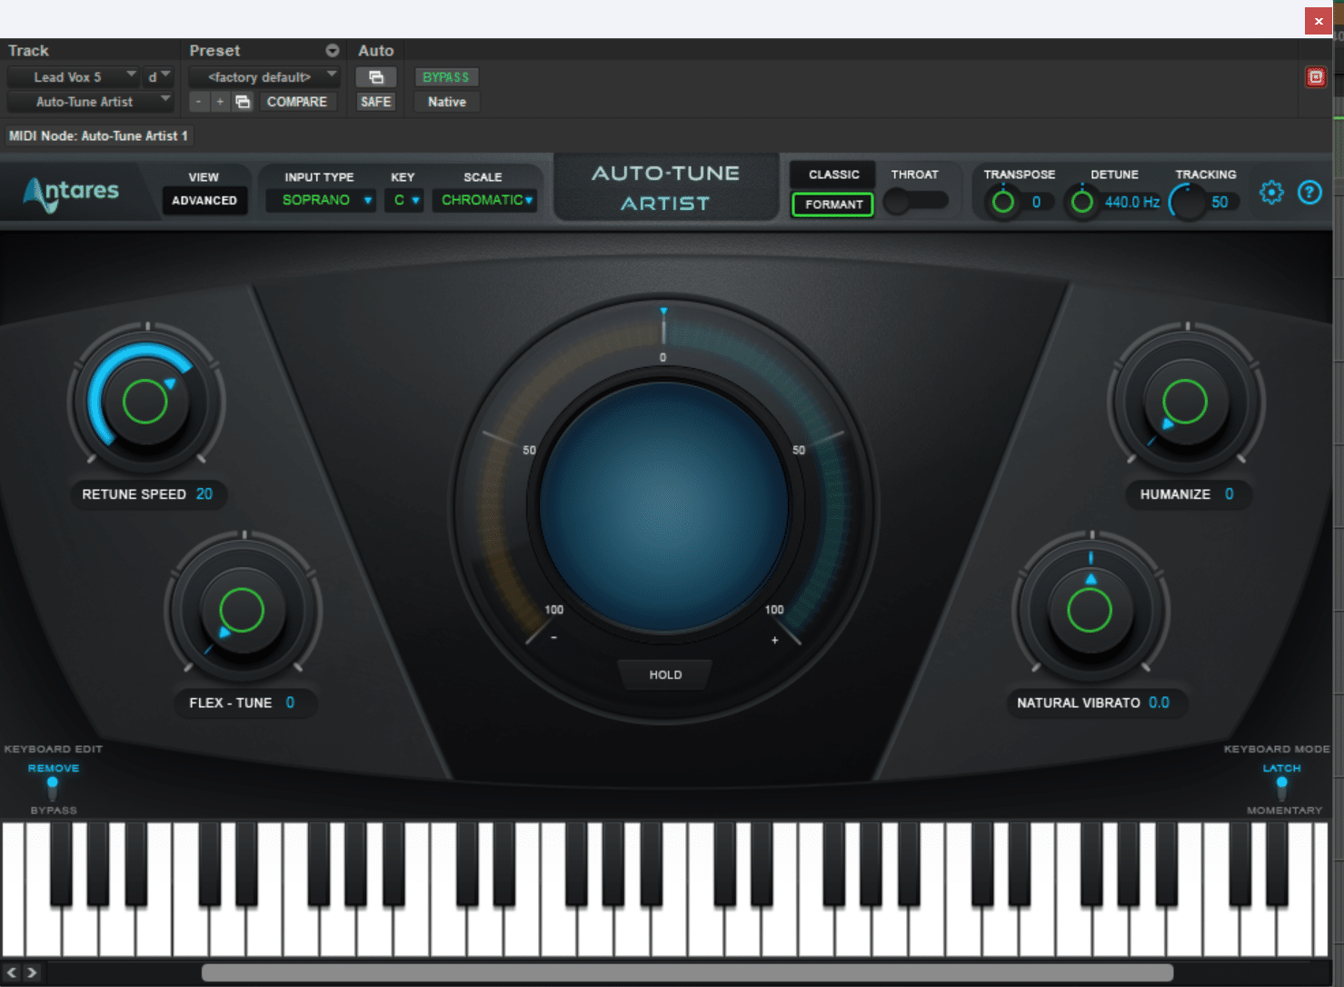The height and width of the screenshot is (987, 1344).
Task: Click the Humanize value 0
Action: pyautogui.click(x=1230, y=493)
